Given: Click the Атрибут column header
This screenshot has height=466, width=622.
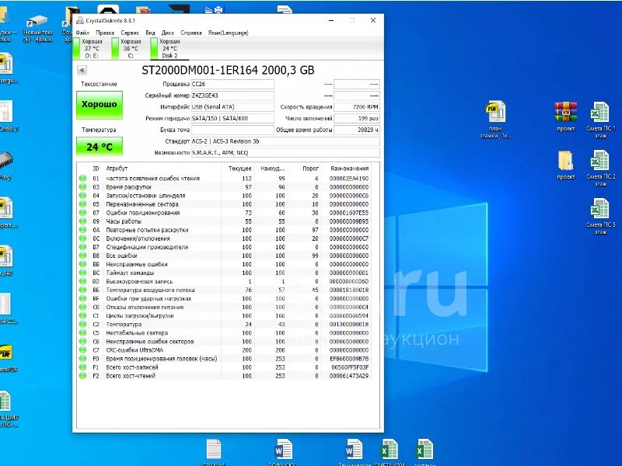Looking at the screenshot, I should point(117,169).
